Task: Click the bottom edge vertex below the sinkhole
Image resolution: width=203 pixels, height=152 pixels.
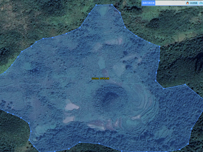Action: 99,143
